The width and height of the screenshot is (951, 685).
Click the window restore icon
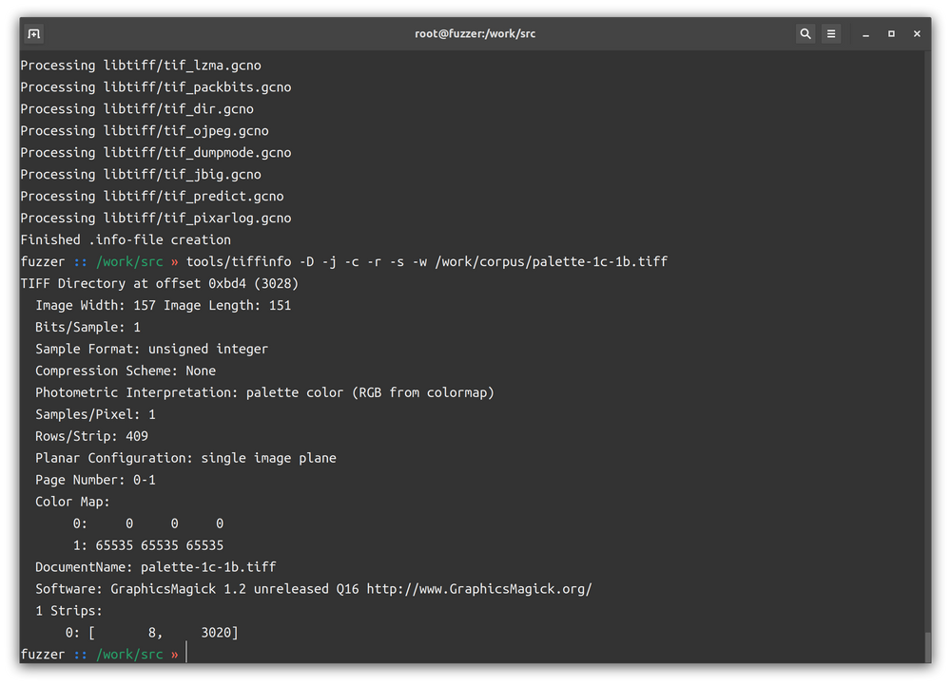point(891,33)
